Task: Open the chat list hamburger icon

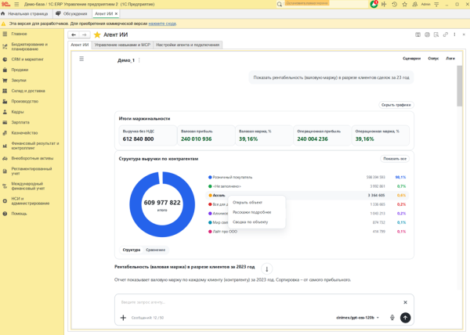Action: pos(81,59)
